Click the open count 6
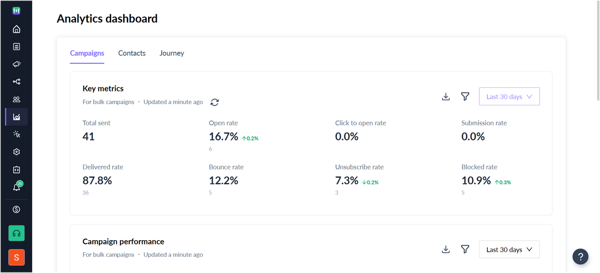The height and width of the screenshot is (273, 600). 210,149
